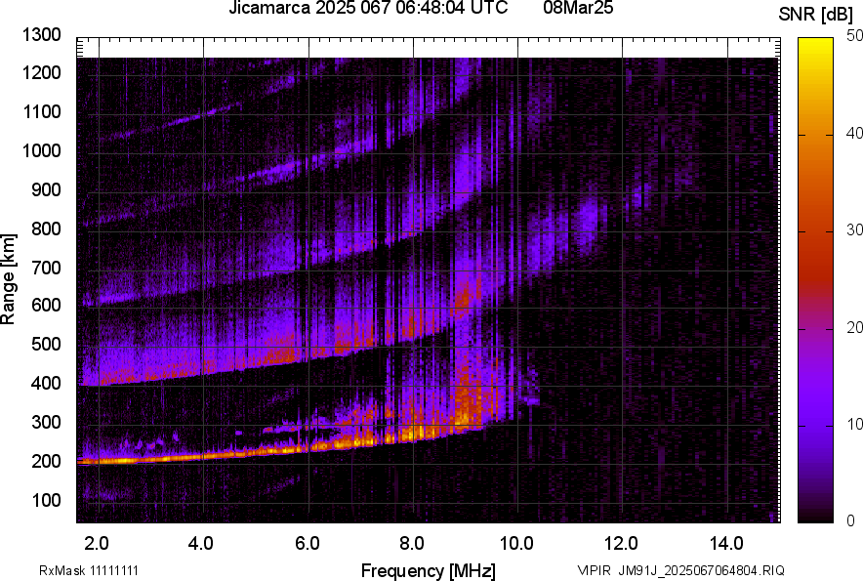The image size is (863, 581).
Task: Click the range tick label '300'
Action: (x=46, y=422)
